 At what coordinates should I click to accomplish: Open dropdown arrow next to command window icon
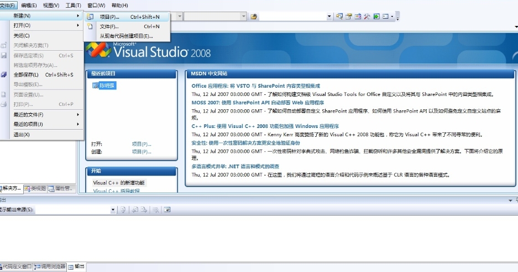point(392,17)
